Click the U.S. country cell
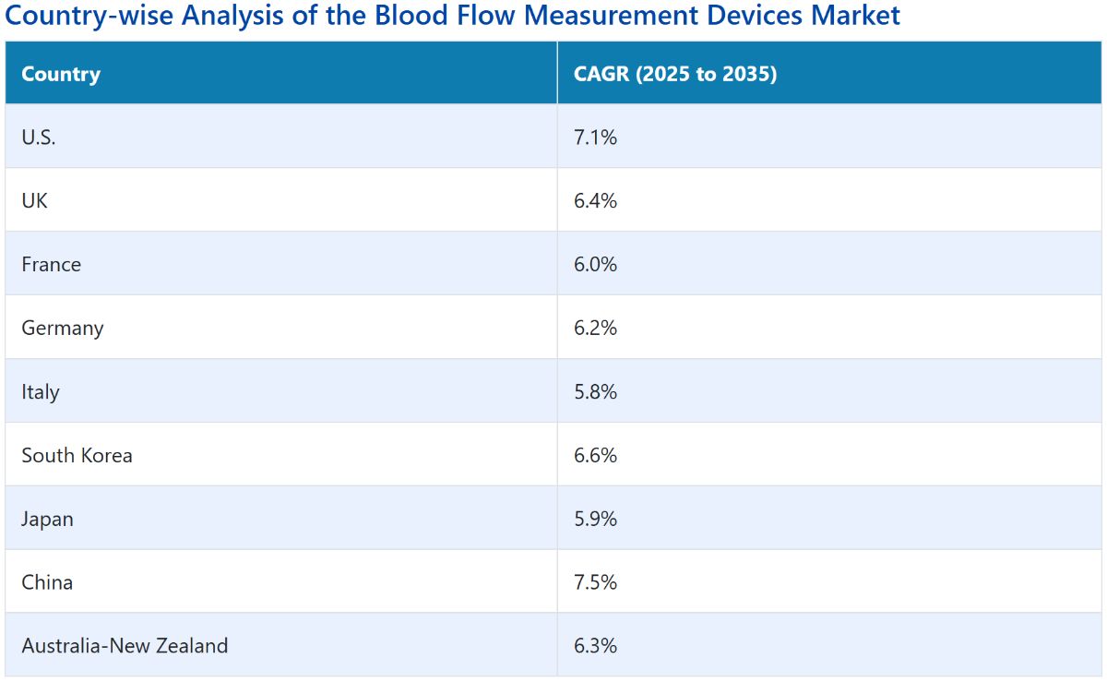Viewport: 1107px width, 682px height. coord(281,137)
